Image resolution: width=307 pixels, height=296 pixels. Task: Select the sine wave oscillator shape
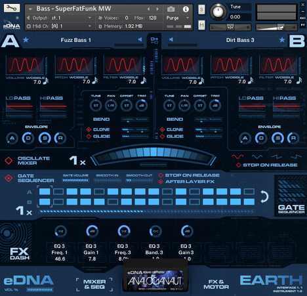tap(237, 157)
